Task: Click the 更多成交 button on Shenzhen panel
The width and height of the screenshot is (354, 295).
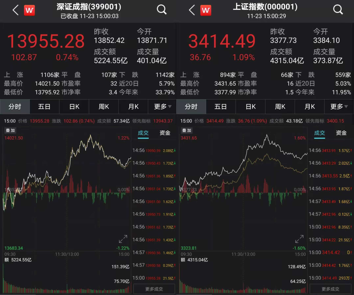Action: click(154, 289)
